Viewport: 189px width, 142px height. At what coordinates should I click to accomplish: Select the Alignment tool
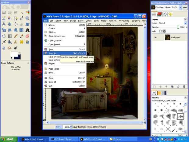16,24
